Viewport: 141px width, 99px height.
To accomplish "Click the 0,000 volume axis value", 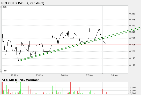I will 133,93.
